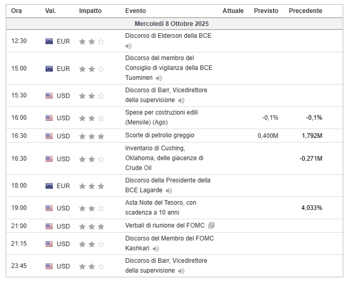Click the EUR flag in the 12:30 row
Screen dimensions: 348x283
pyautogui.click(x=49, y=41)
